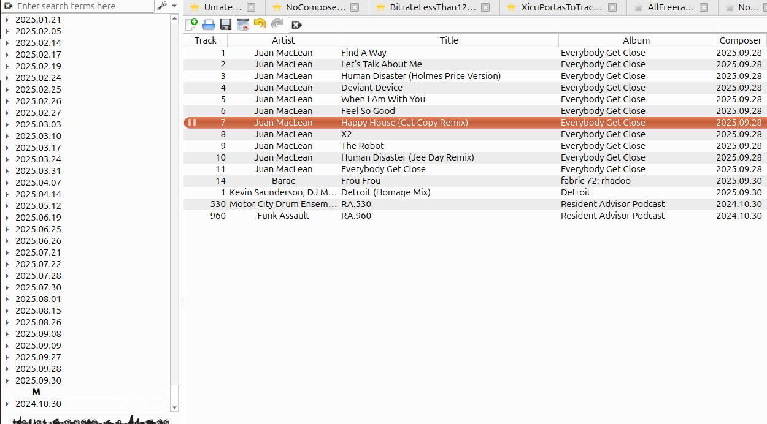Expand the 2025.09.30 tree node
The image size is (767, 424).
7,380
